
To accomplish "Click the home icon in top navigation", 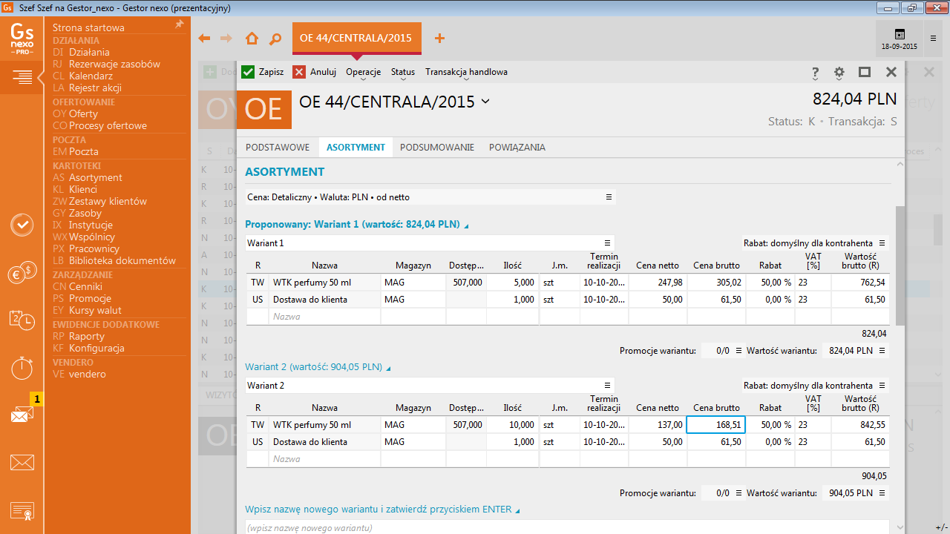I will pyautogui.click(x=252, y=39).
